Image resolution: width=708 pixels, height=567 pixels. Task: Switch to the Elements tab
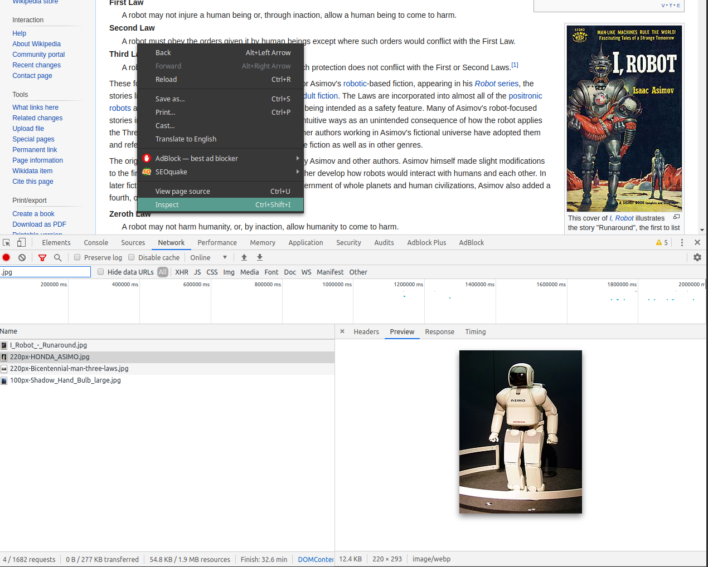click(x=56, y=243)
